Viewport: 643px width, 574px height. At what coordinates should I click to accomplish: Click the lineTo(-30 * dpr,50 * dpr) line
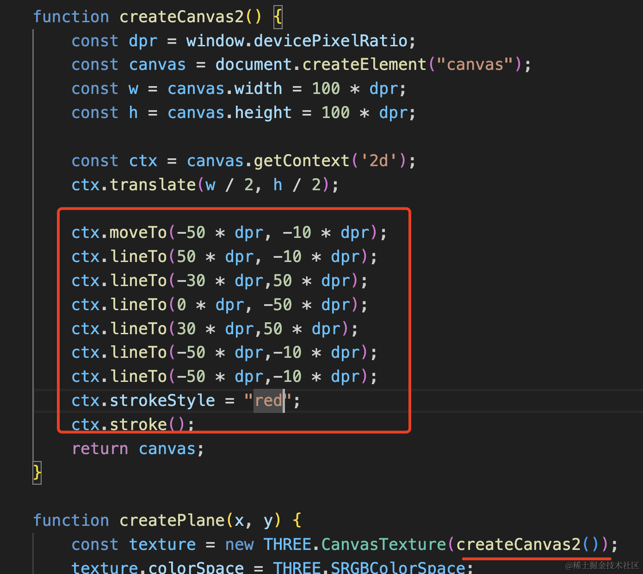coord(220,281)
